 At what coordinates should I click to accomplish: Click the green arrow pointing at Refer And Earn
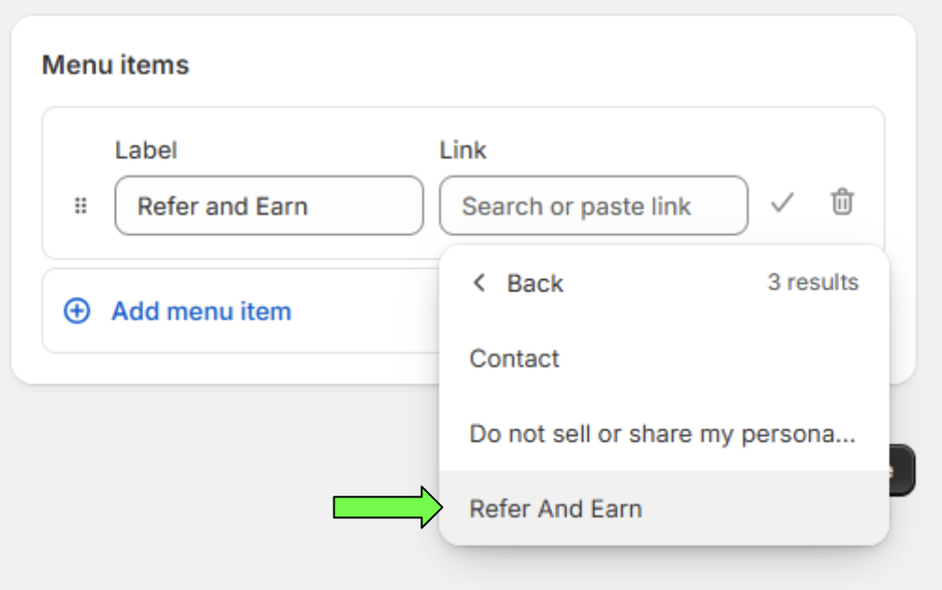coord(388,508)
